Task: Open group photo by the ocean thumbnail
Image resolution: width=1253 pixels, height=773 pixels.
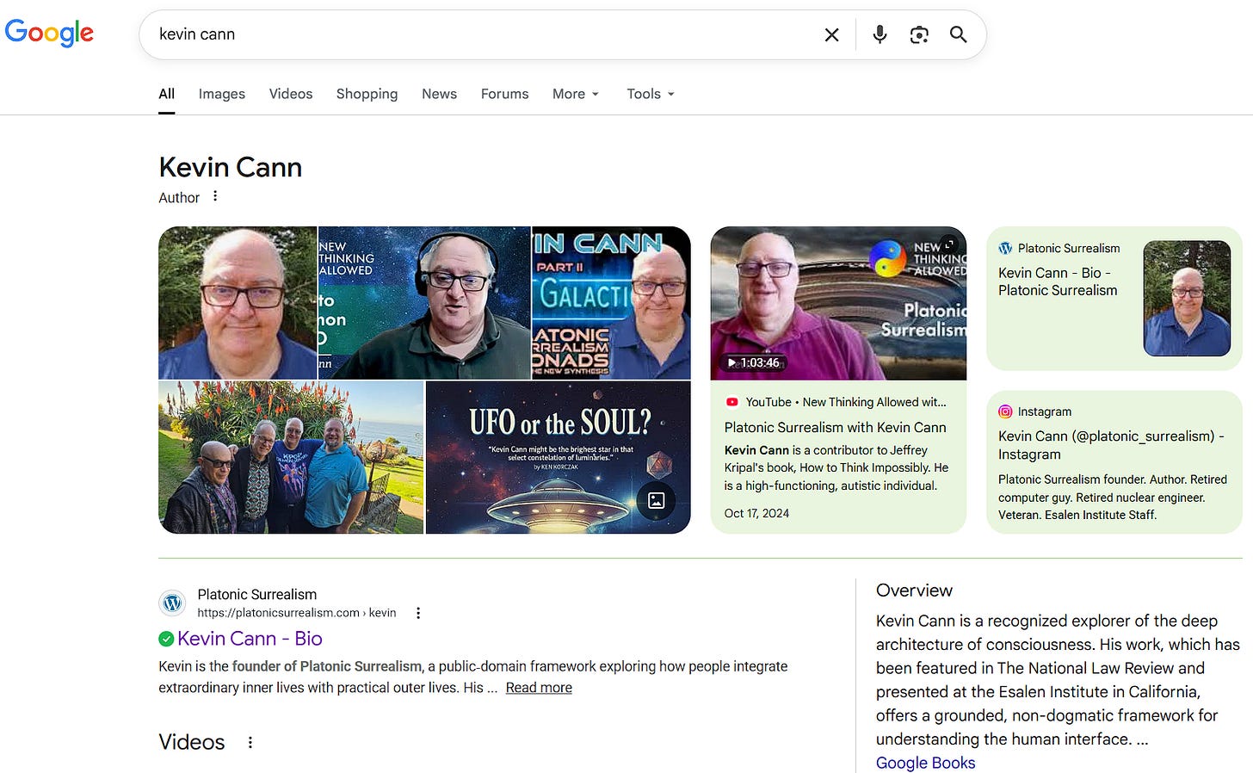Action: (291, 457)
